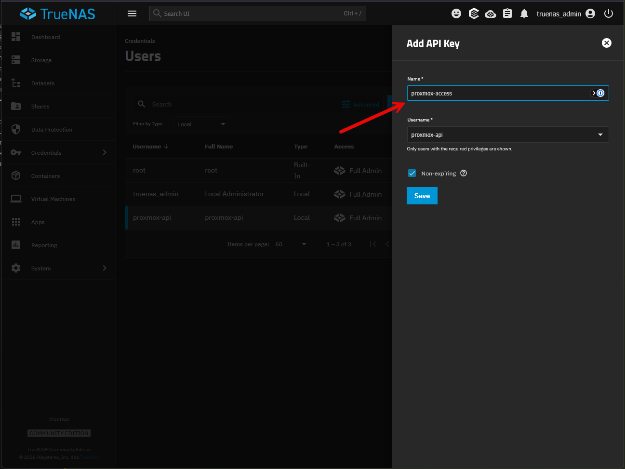Click the Storage sidebar icon

point(16,60)
